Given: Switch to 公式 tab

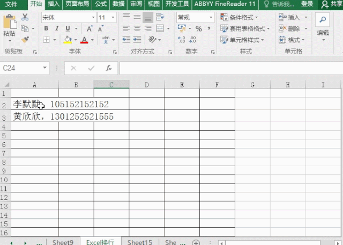Looking at the screenshot, I should click(x=101, y=4).
